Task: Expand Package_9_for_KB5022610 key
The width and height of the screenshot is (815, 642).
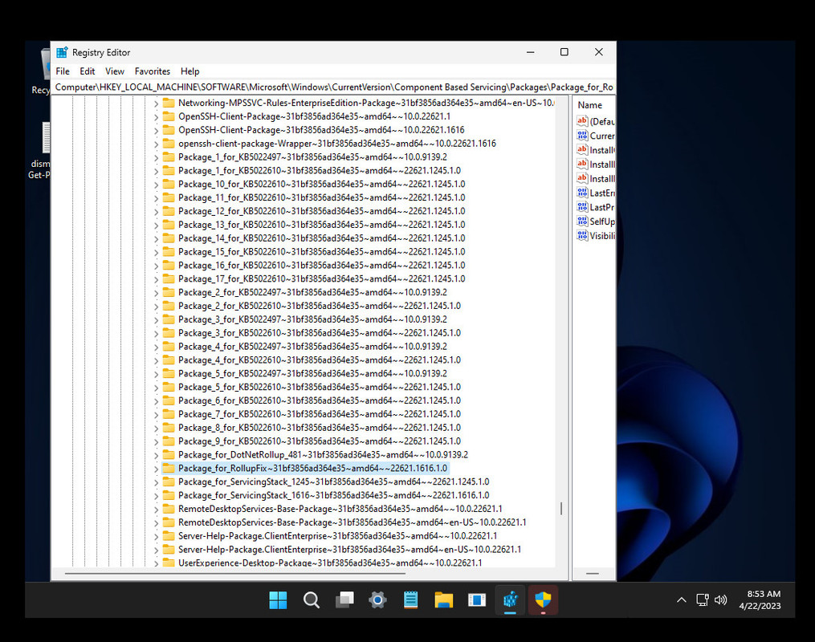Action: click(x=156, y=441)
